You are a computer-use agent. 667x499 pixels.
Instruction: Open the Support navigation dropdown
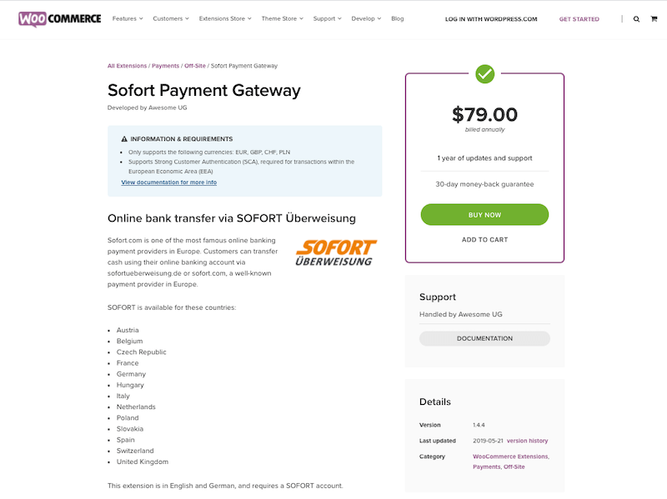point(327,19)
